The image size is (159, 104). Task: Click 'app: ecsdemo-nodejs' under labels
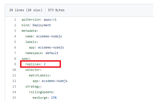[x=46, y=47]
